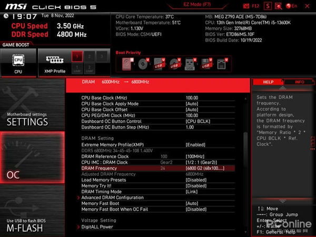Open the OC overclocking section
The height and width of the screenshot is (237, 316).
[x=32, y=157]
